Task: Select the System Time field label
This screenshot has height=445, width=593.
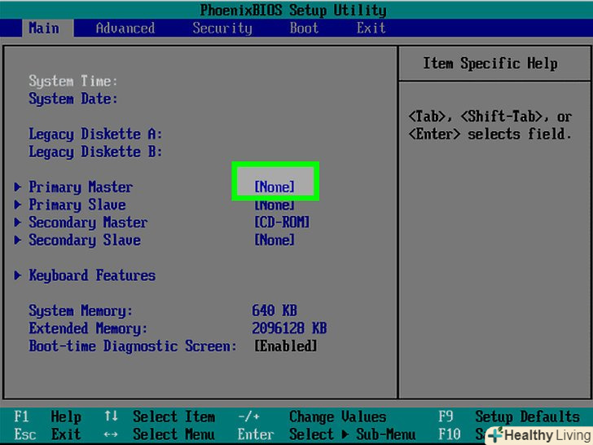Action: coord(73,81)
